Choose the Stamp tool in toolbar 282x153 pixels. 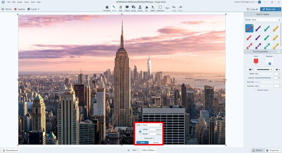[140, 7]
